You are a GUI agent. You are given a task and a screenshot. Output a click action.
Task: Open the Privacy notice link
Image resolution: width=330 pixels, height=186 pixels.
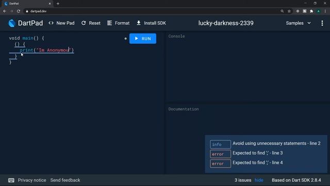pyautogui.click(x=32, y=180)
